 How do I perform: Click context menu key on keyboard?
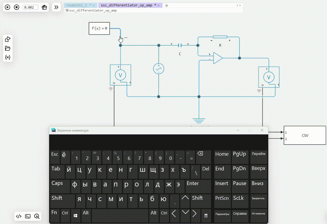tap(206, 216)
